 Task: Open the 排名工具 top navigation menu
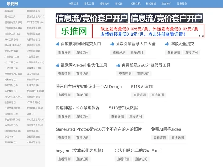89,4
